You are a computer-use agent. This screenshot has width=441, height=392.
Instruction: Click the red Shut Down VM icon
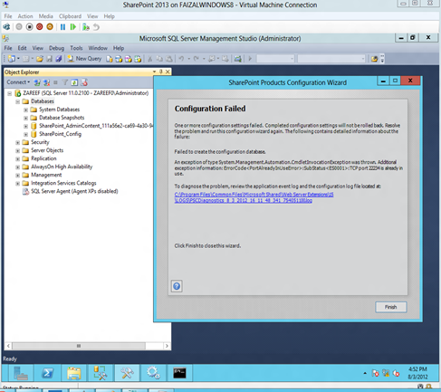[x=40, y=27]
